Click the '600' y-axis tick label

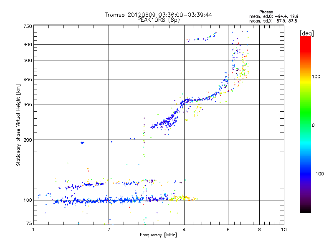pos(28,45)
